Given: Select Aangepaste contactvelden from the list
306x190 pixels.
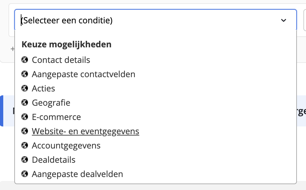Looking at the screenshot, I should pos(83,74).
